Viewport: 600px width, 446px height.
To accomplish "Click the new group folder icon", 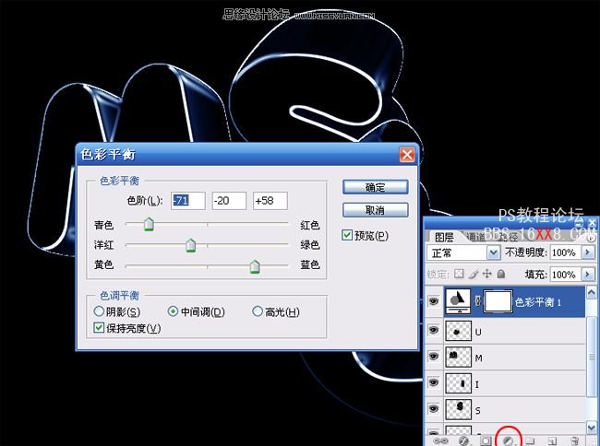I will tap(530, 440).
